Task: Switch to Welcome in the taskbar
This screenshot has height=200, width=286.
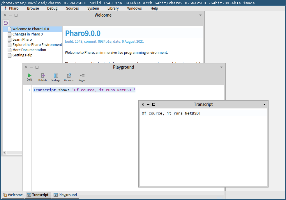Action: click(x=13, y=195)
